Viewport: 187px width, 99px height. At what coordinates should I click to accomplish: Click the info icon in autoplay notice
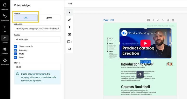tap(18, 74)
